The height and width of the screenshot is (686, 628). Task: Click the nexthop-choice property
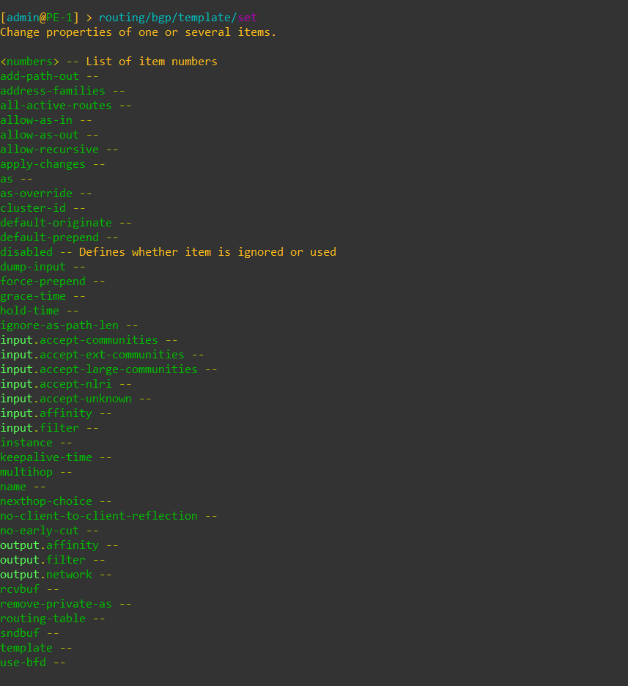46,501
